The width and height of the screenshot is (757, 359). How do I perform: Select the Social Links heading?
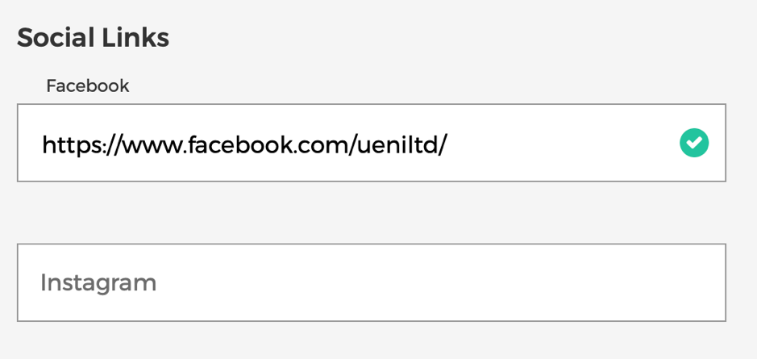pyautogui.click(x=94, y=38)
